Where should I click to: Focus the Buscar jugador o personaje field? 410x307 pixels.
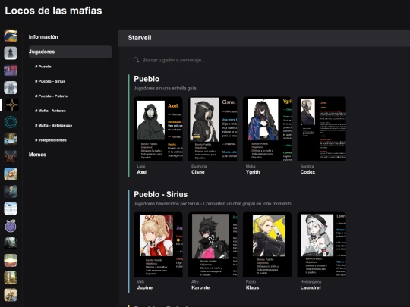263,60
